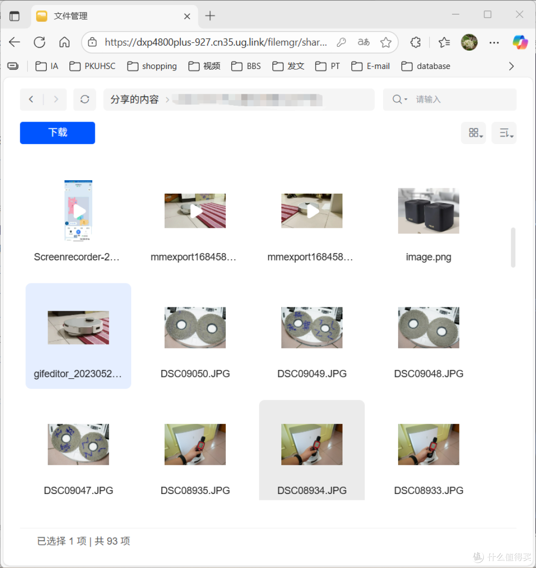Select DSC09050.JPG thumbnail
The image size is (536, 568).
tap(195, 328)
